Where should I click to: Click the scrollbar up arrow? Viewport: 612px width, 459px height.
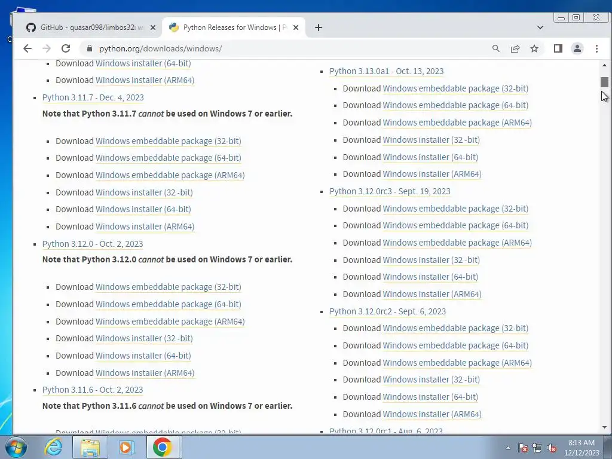[x=605, y=65]
